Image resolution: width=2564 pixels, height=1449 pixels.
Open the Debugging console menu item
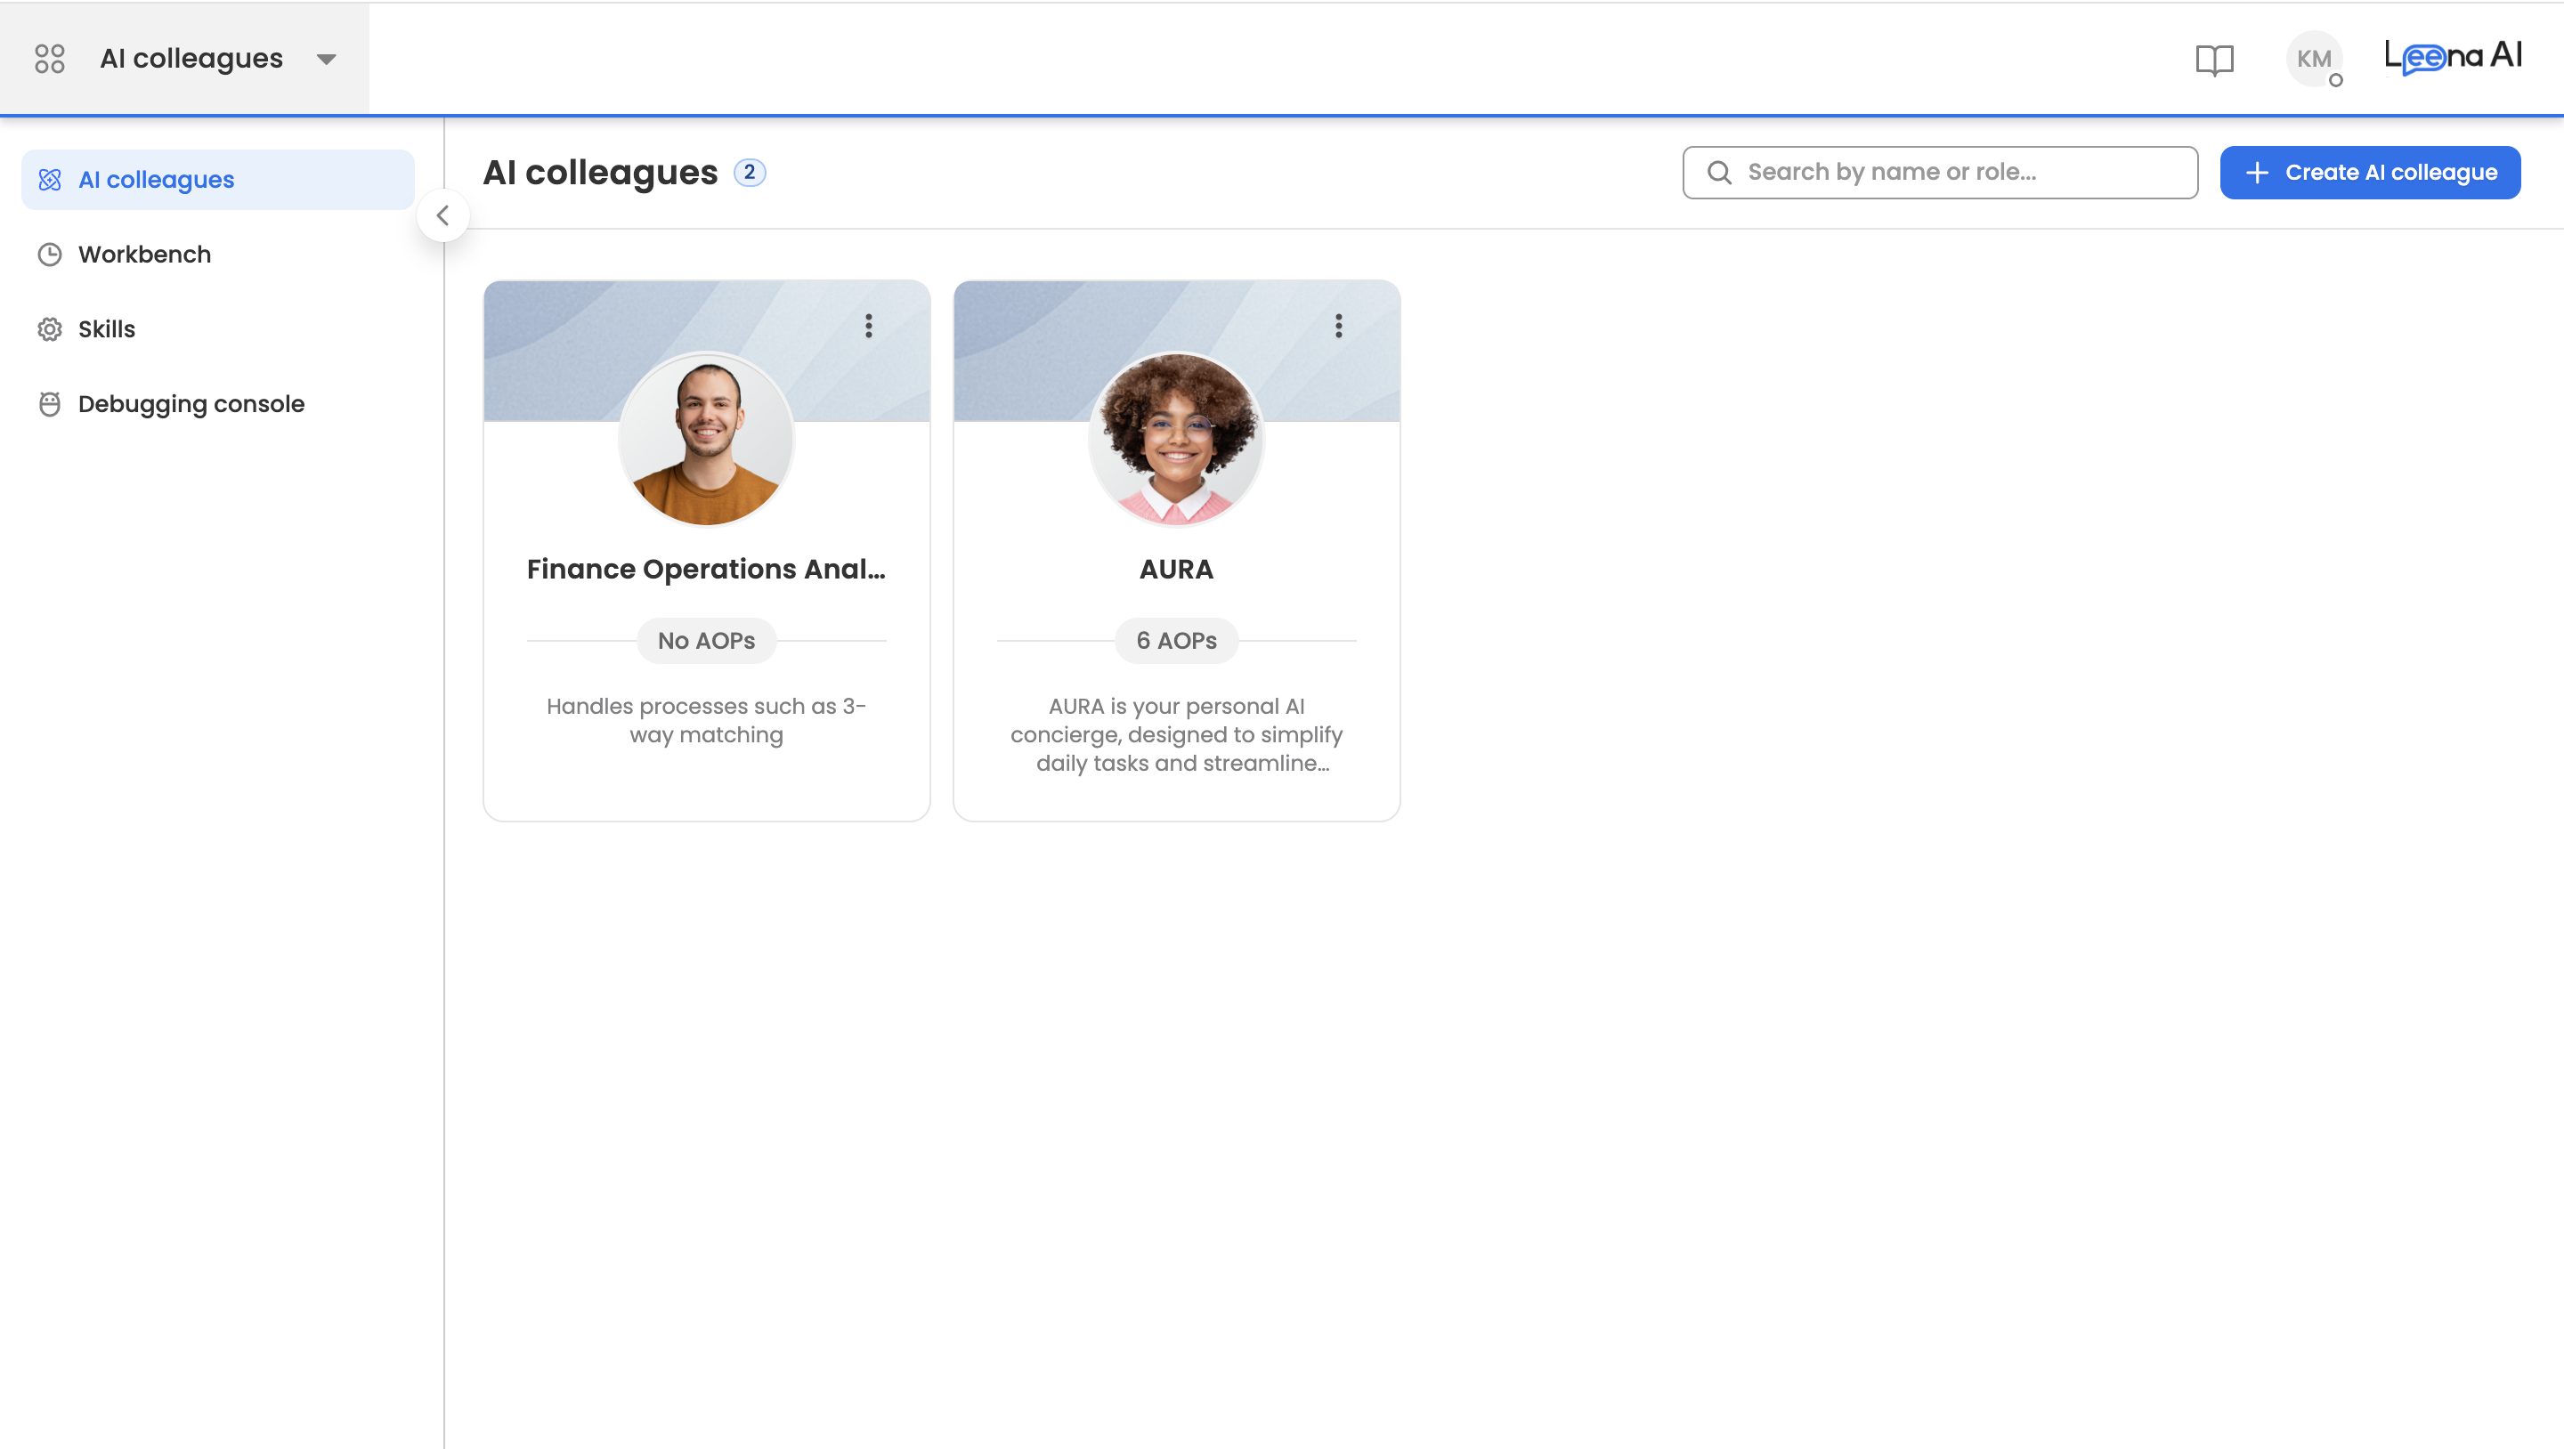pos(191,404)
